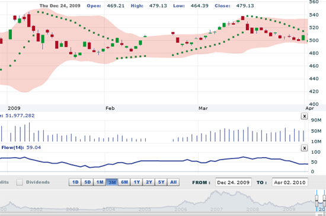Click the 90M volume axis label
The width and height of the screenshot is (326, 216).
(316, 120)
